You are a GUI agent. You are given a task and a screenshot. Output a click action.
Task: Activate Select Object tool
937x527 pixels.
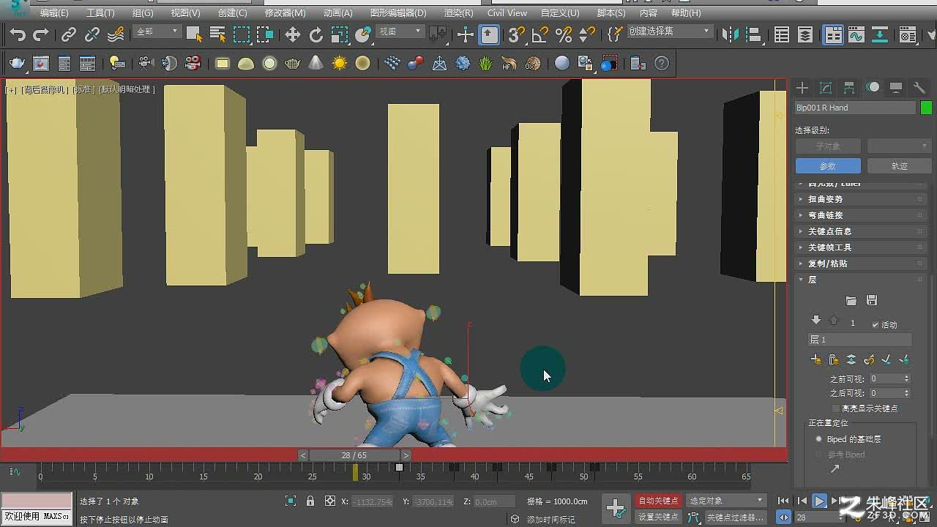click(194, 34)
